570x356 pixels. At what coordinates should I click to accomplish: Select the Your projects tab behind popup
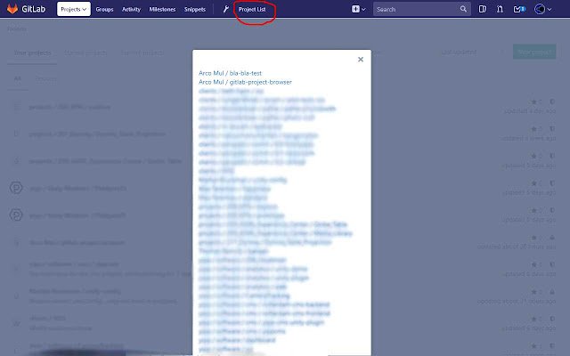point(32,53)
